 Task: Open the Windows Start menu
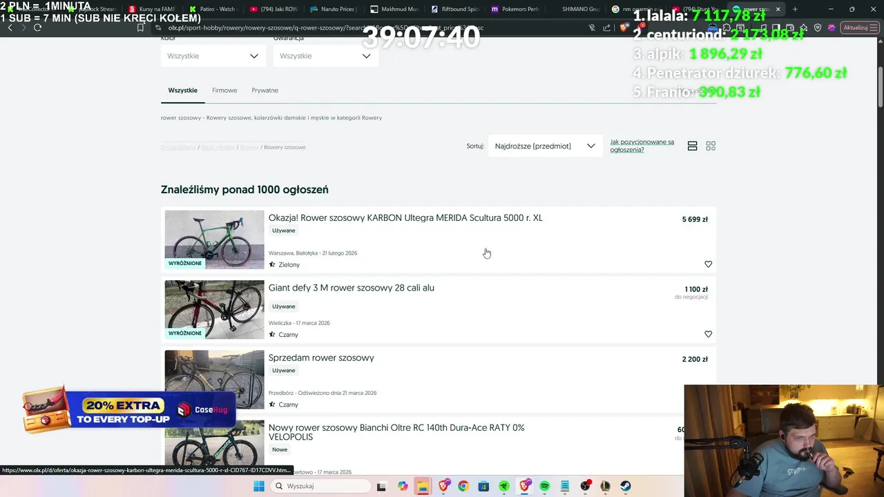[259, 486]
